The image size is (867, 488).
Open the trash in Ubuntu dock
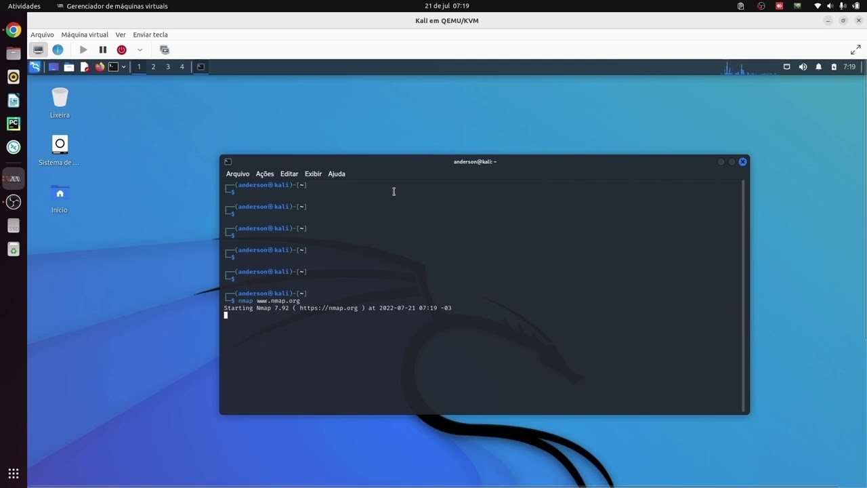pyautogui.click(x=14, y=250)
